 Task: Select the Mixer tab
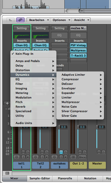pyautogui.click(x=14, y=178)
